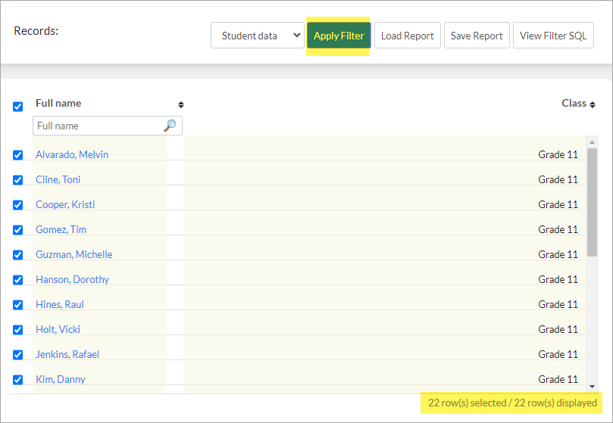The height and width of the screenshot is (423, 613).
Task: Sort by Full name column arrows
Action: pyautogui.click(x=180, y=104)
